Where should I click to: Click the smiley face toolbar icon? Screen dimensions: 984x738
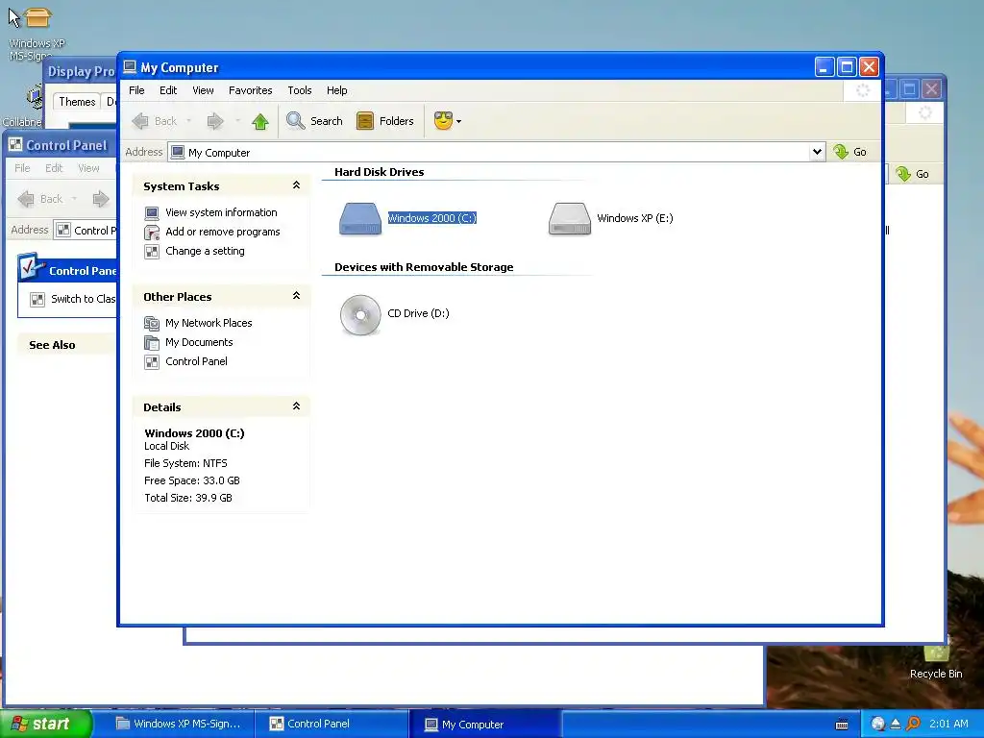click(x=443, y=120)
